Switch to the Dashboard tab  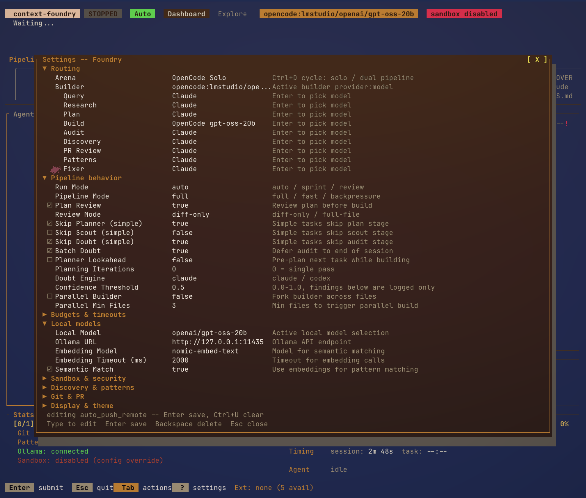click(x=186, y=14)
